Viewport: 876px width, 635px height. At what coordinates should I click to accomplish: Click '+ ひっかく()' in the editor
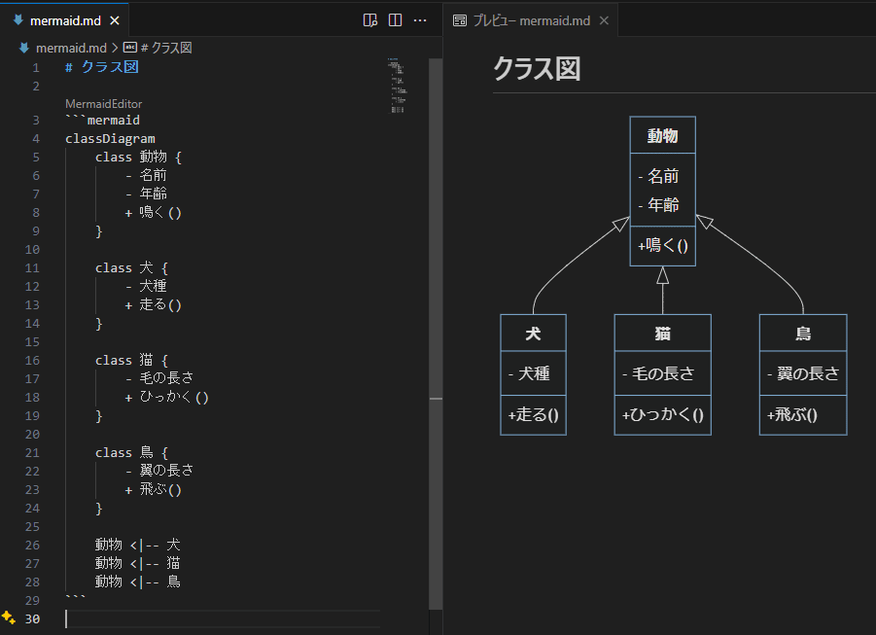coord(166,397)
